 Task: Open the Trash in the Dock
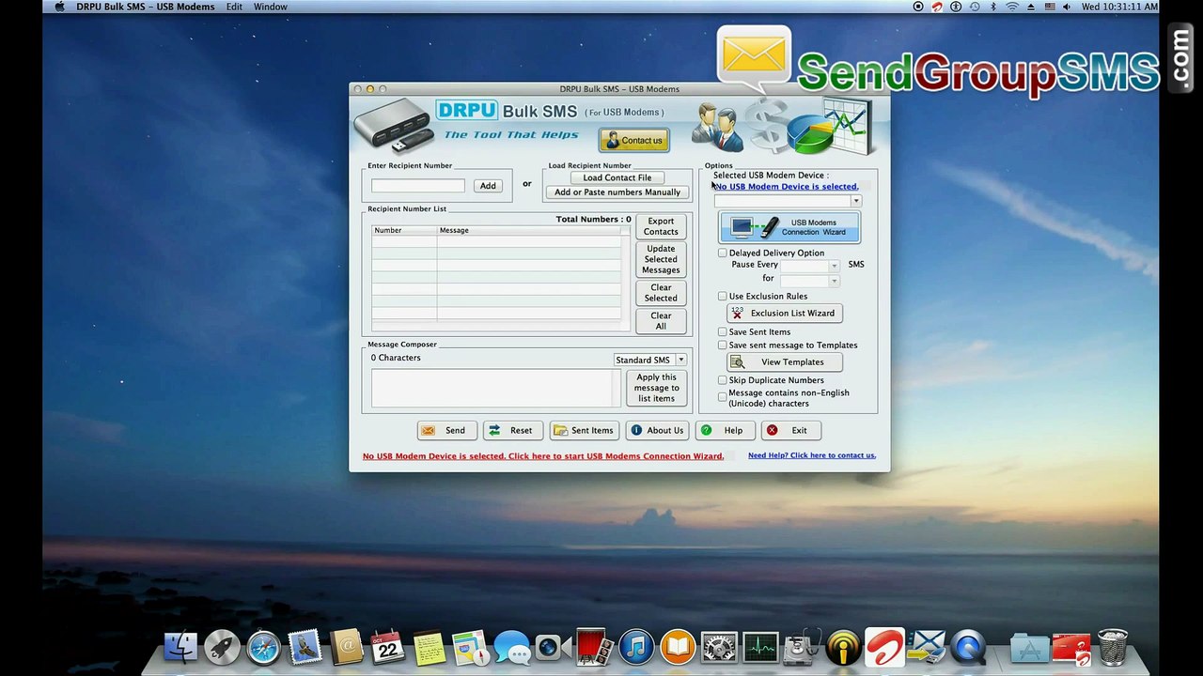tap(1113, 648)
